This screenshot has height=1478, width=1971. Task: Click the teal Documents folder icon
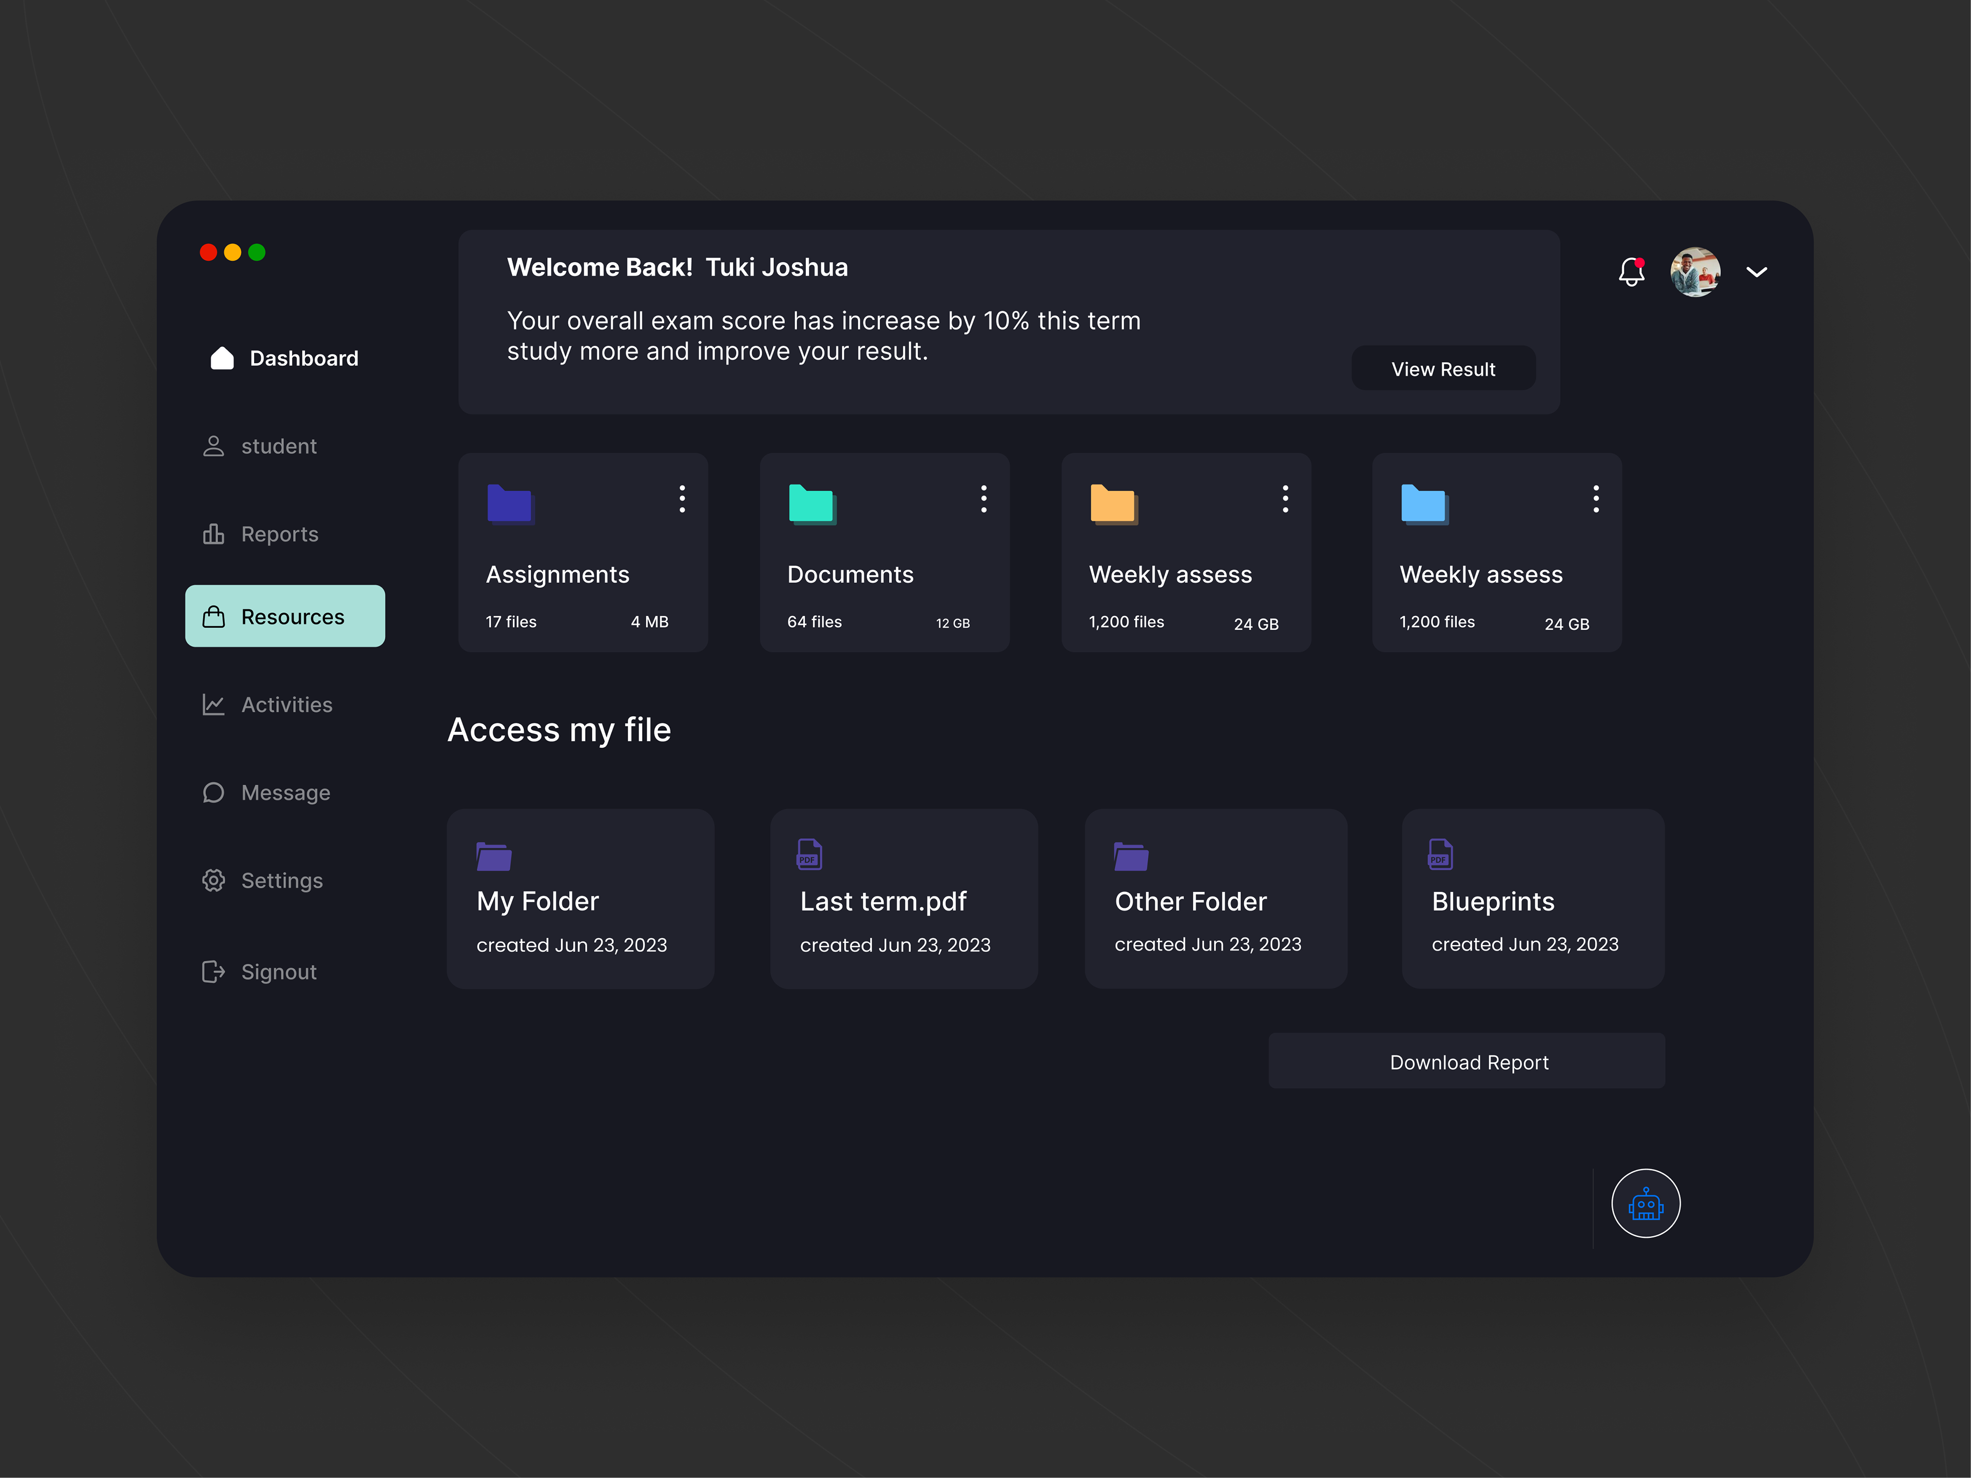(x=811, y=504)
